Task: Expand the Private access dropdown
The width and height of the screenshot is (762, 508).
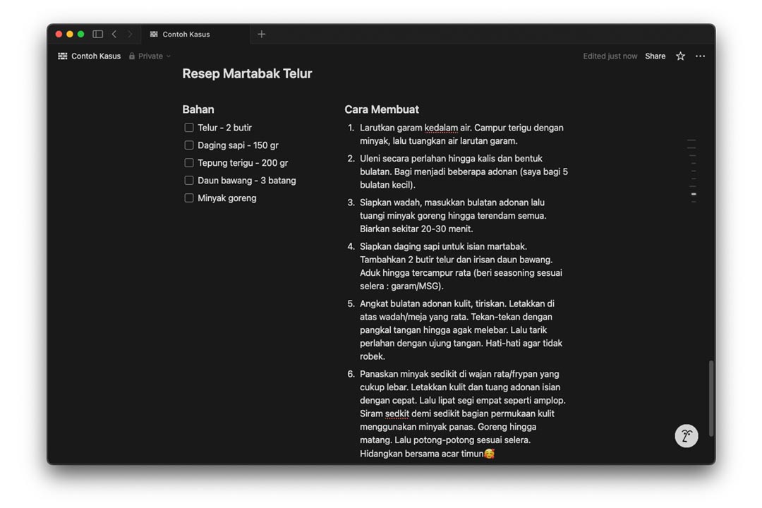Action: click(x=150, y=56)
